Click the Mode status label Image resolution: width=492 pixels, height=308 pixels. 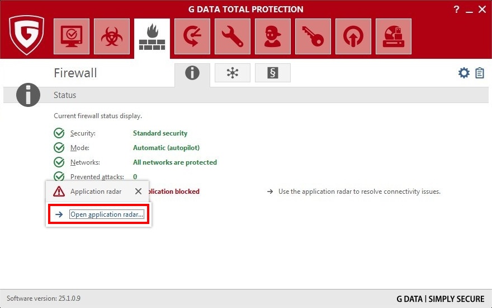(80, 148)
